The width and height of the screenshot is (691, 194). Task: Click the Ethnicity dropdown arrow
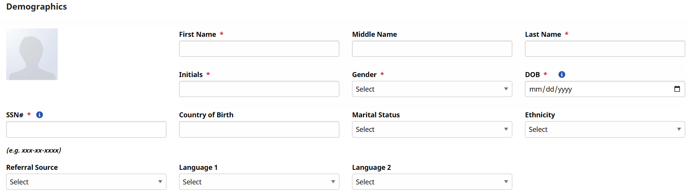[679, 130]
